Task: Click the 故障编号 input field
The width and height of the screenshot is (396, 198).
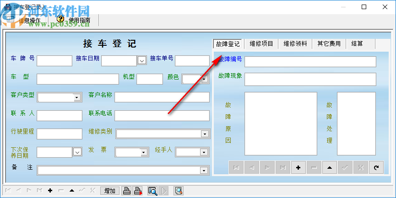Action: coord(310,62)
